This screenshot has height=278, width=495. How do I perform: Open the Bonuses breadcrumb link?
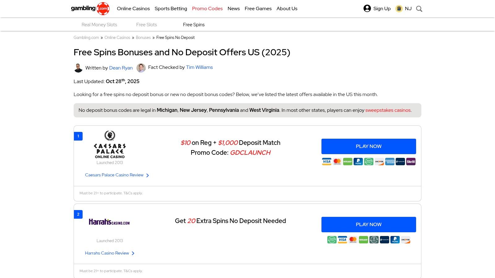point(143,37)
